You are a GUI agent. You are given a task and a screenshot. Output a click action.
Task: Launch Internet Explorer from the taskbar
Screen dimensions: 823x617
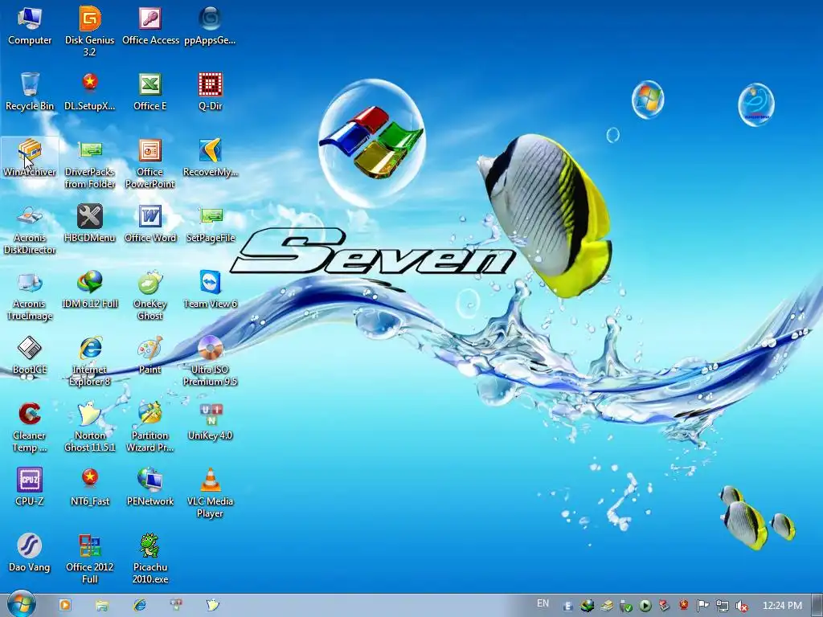tap(139, 605)
